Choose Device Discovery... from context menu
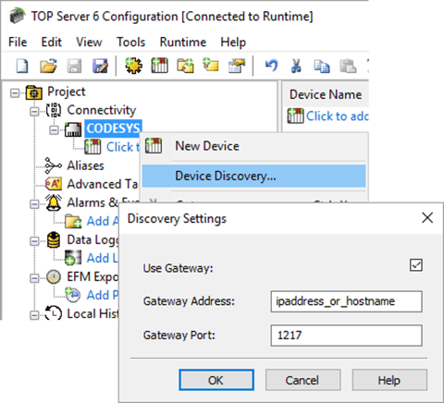This screenshot has width=444, height=403. pyautogui.click(x=253, y=176)
